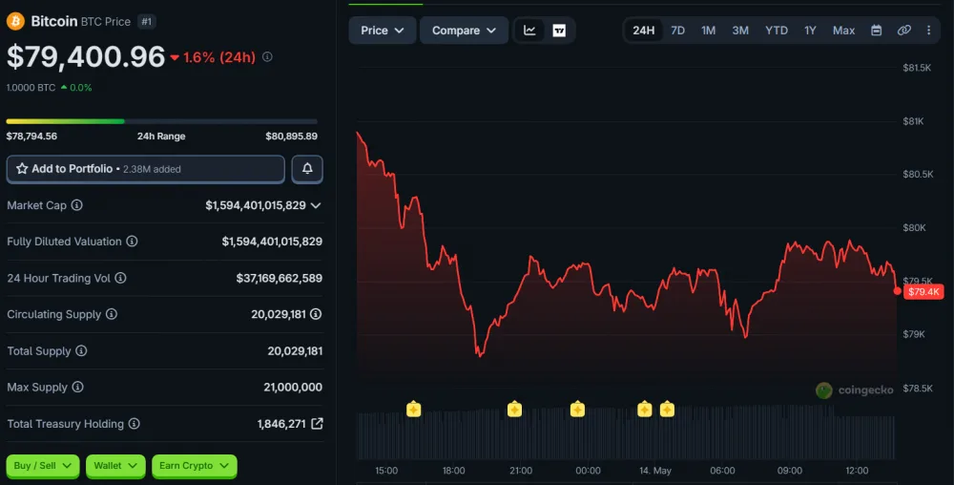Click Add to Portfolio button
Viewport: 954px width, 485px height.
(145, 169)
